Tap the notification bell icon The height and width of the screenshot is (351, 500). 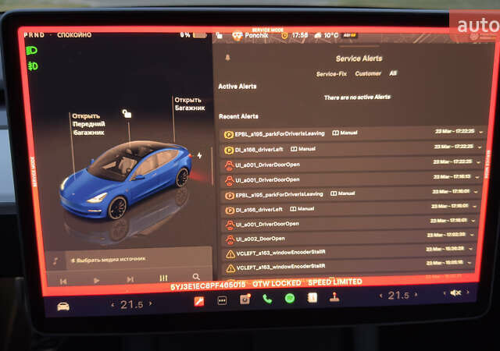(x=227, y=58)
